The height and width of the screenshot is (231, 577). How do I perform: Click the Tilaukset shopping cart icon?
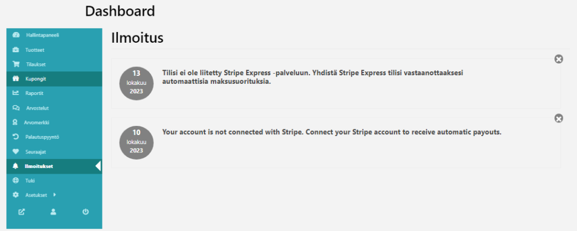tap(16, 64)
